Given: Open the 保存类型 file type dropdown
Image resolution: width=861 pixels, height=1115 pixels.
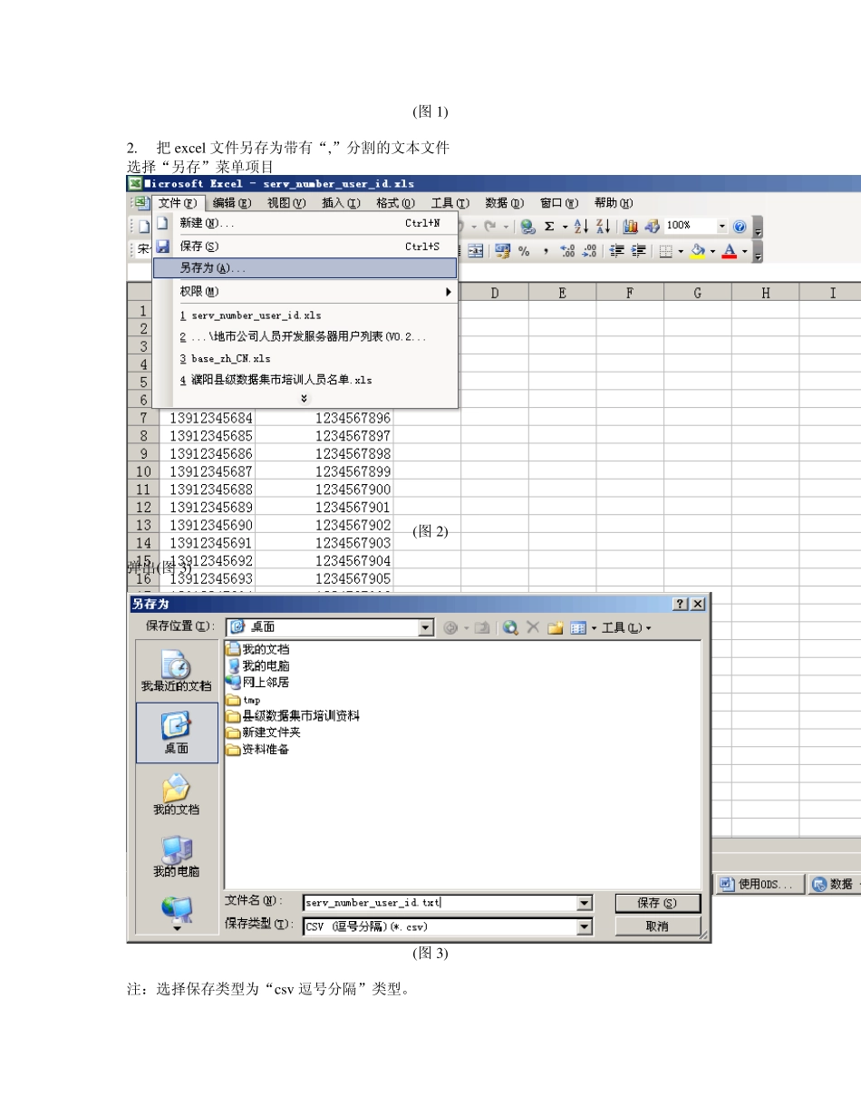Looking at the screenshot, I should coord(584,926).
